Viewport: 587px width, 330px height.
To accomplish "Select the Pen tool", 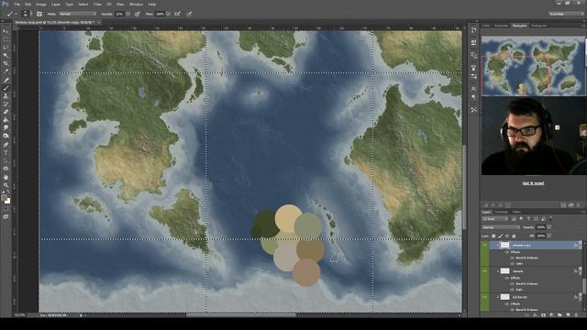I will coord(6,145).
